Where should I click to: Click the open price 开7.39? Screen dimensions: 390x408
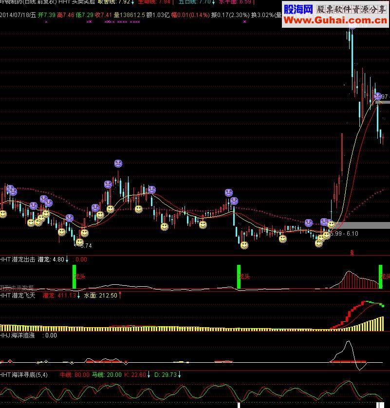click(x=47, y=15)
